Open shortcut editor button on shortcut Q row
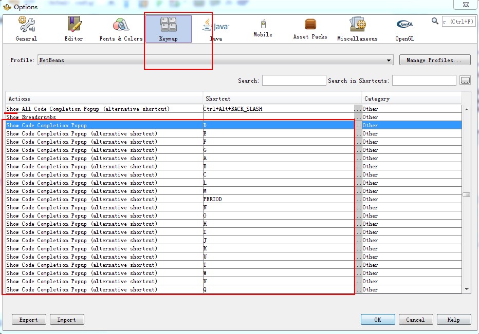The height and width of the screenshot is (334, 479). tap(358, 289)
